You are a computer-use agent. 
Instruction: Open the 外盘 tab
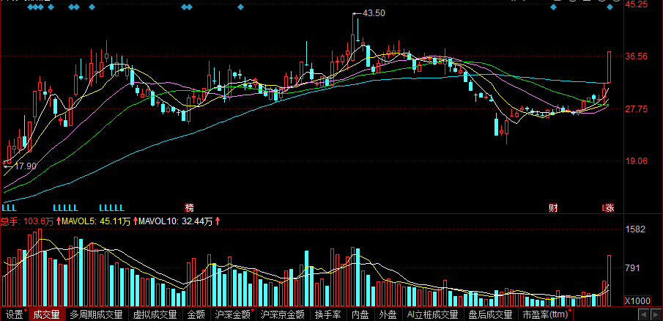point(388,314)
